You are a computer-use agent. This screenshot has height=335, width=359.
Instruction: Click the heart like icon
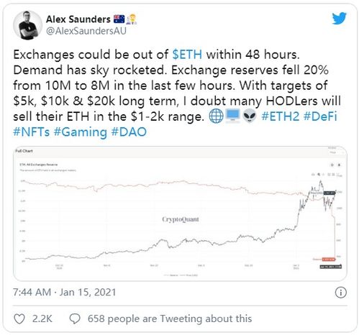(x=19, y=319)
